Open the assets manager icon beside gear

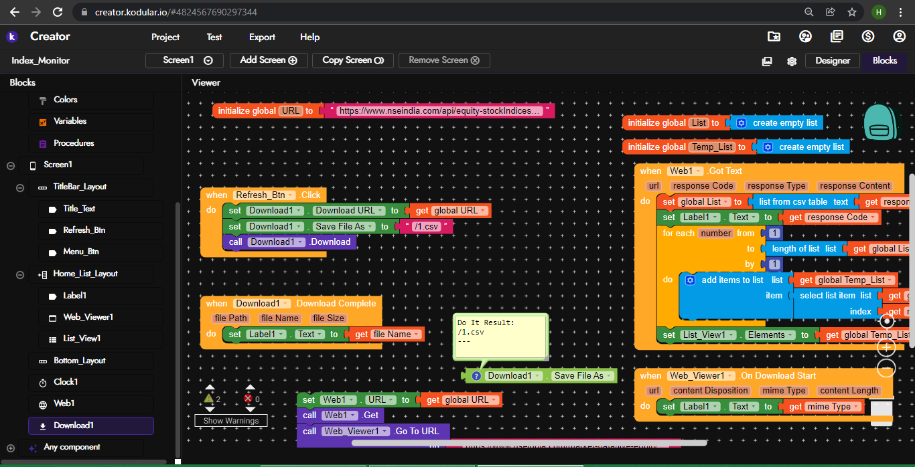pos(767,61)
